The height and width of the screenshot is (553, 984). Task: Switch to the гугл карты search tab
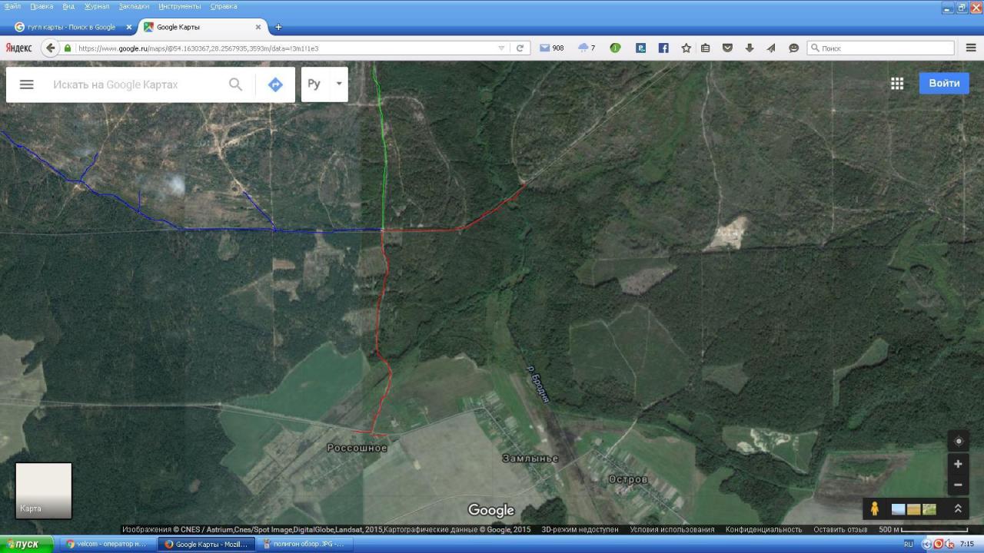pos(71,27)
